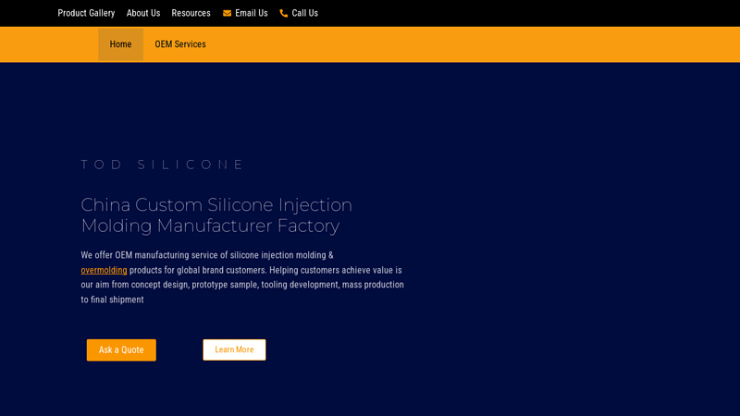This screenshot has height=416, width=740.
Task: Click the 'We offer OEM manufacturing' sentence
Action: coord(206,255)
